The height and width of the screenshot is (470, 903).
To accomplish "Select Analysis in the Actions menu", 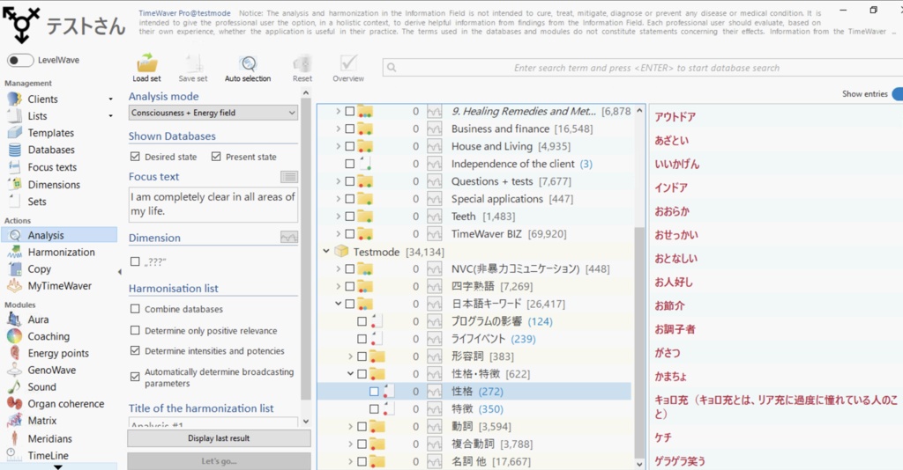I will 59,235.
